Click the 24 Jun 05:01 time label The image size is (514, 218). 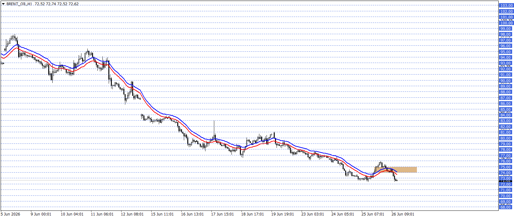[343, 214]
